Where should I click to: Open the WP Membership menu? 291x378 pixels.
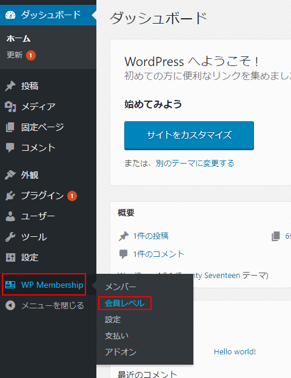coord(48,285)
